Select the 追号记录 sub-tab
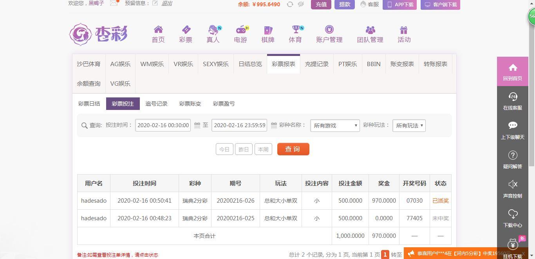This screenshot has width=535, height=259. coord(156,104)
